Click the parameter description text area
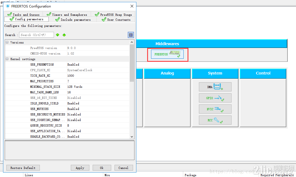This screenshot has width=296, height=177. click(69, 150)
